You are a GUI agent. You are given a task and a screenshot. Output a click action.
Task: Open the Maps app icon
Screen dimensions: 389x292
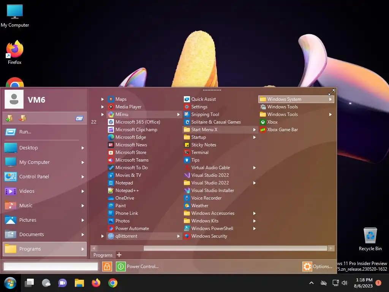(x=111, y=99)
